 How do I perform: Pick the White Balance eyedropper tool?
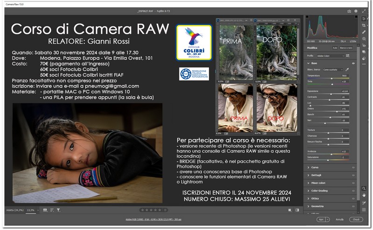[x=347, y=70]
